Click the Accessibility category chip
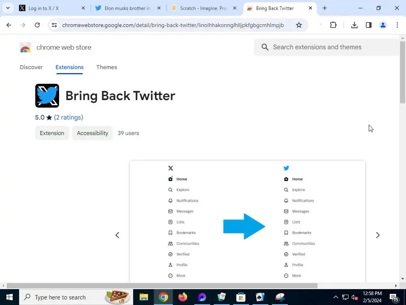 [x=92, y=133]
